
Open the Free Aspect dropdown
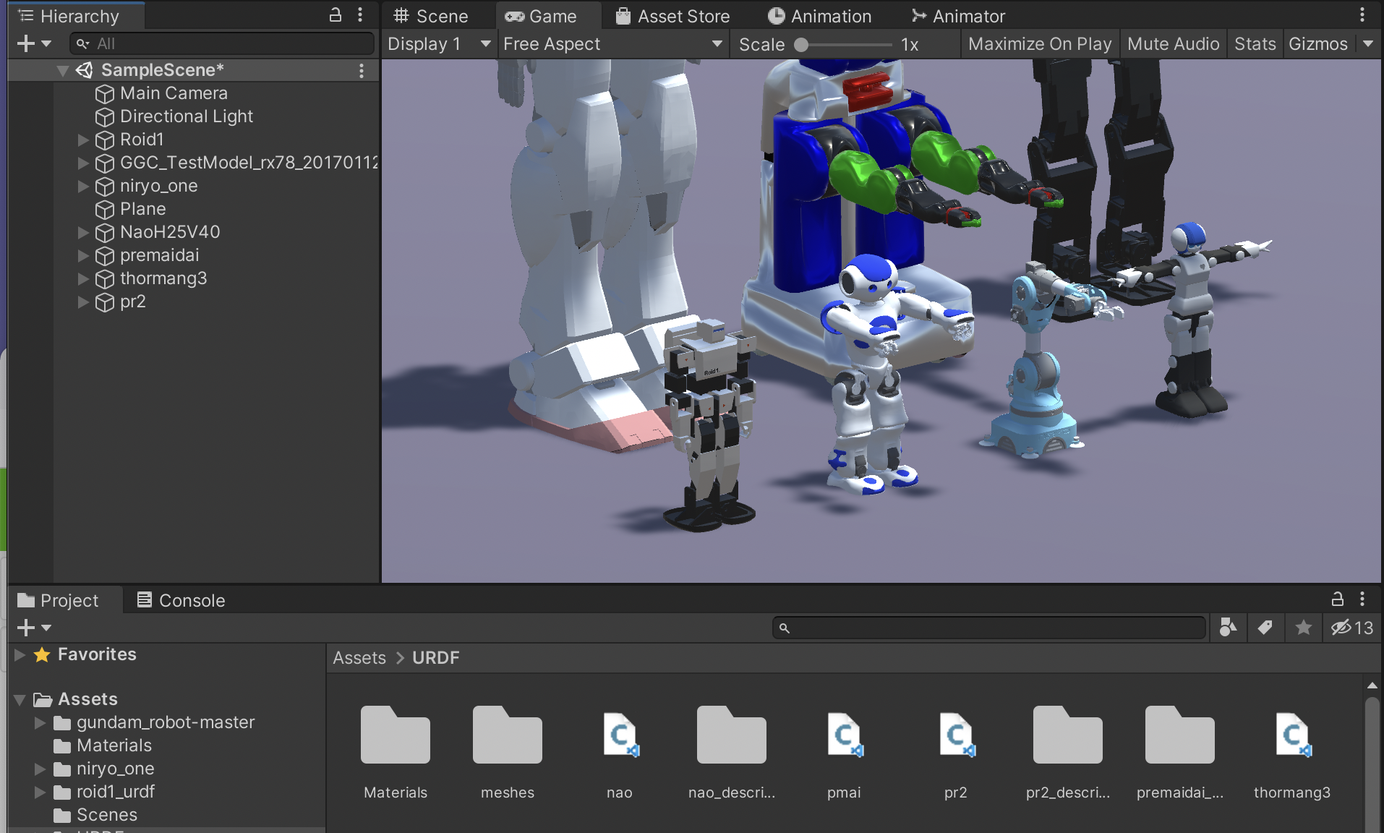611,43
